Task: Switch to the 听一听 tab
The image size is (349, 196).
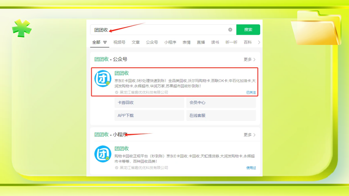Action: (231, 42)
